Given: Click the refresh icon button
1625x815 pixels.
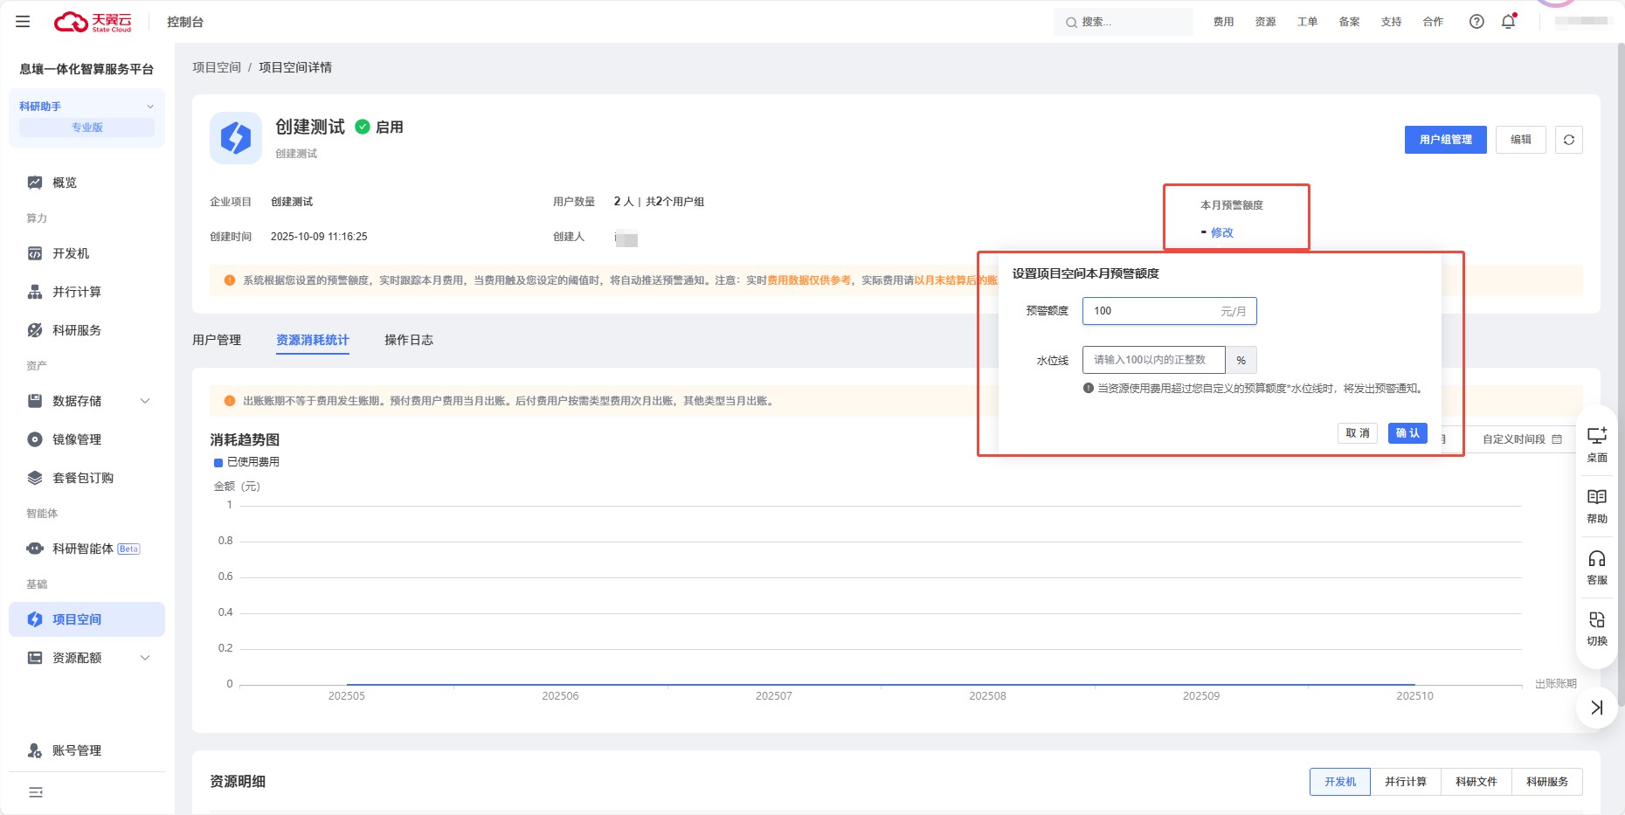Looking at the screenshot, I should click(x=1568, y=140).
